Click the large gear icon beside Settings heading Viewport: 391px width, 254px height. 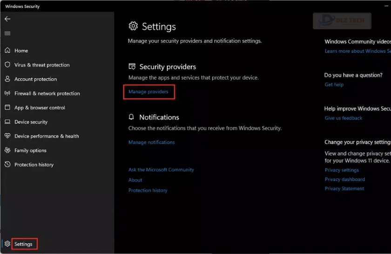click(133, 26)
